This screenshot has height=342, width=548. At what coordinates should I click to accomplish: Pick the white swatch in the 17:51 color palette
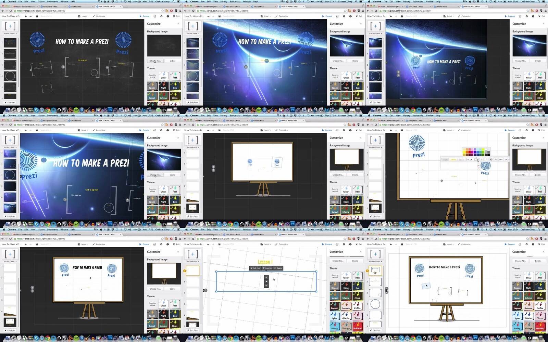486,149
